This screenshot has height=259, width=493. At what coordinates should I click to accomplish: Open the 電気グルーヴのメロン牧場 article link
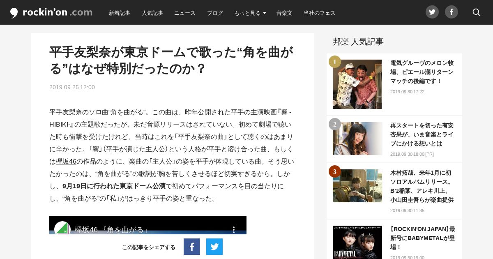422,72
